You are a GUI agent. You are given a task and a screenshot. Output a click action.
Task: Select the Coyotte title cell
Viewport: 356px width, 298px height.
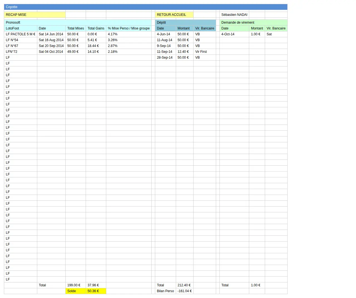145,7
